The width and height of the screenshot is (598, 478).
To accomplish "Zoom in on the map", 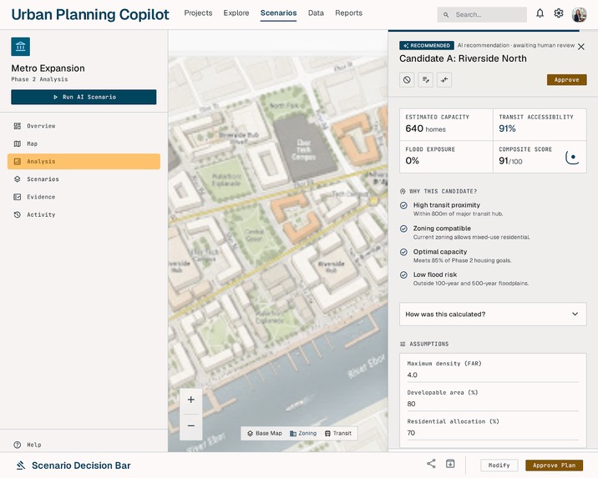I will click(191, 400).
